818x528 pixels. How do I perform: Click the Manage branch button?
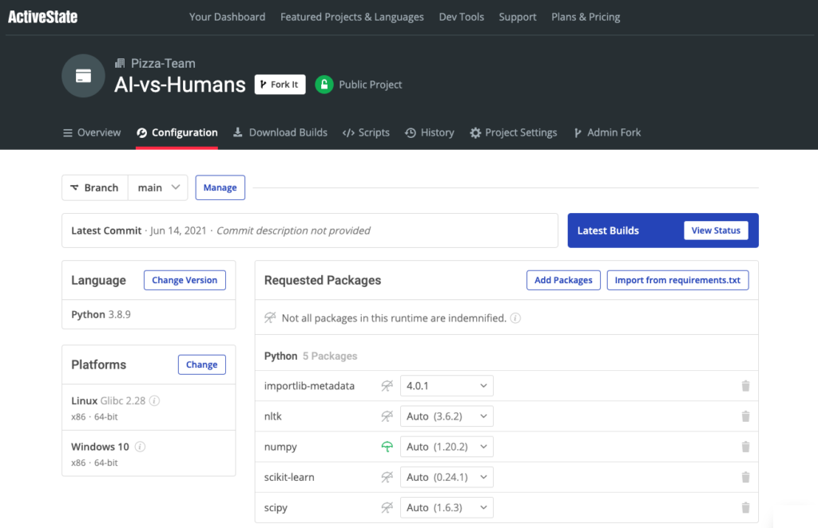[220, 187]
